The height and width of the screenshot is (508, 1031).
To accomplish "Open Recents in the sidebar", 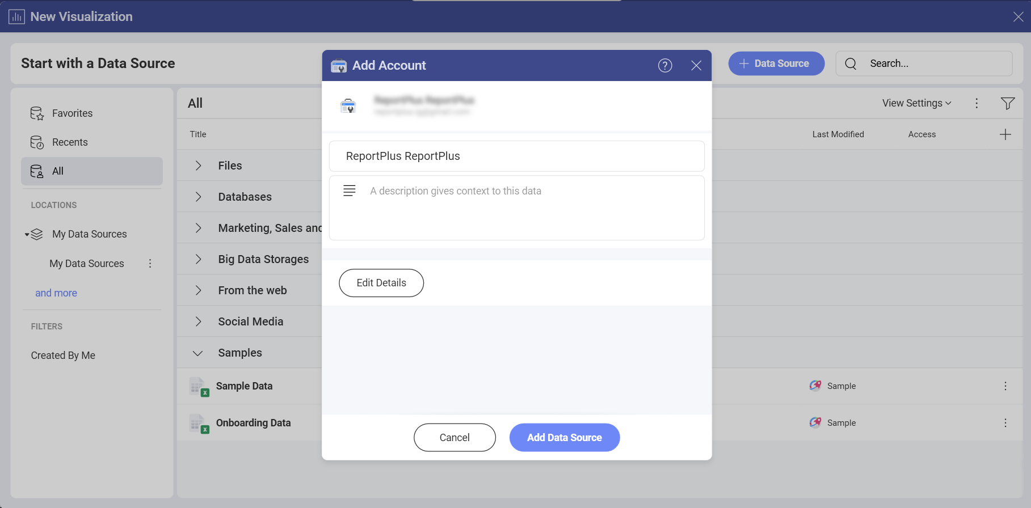I will point(92,142).
